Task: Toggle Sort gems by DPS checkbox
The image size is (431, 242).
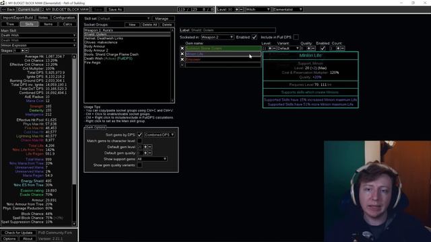Action: pos(139,134)
